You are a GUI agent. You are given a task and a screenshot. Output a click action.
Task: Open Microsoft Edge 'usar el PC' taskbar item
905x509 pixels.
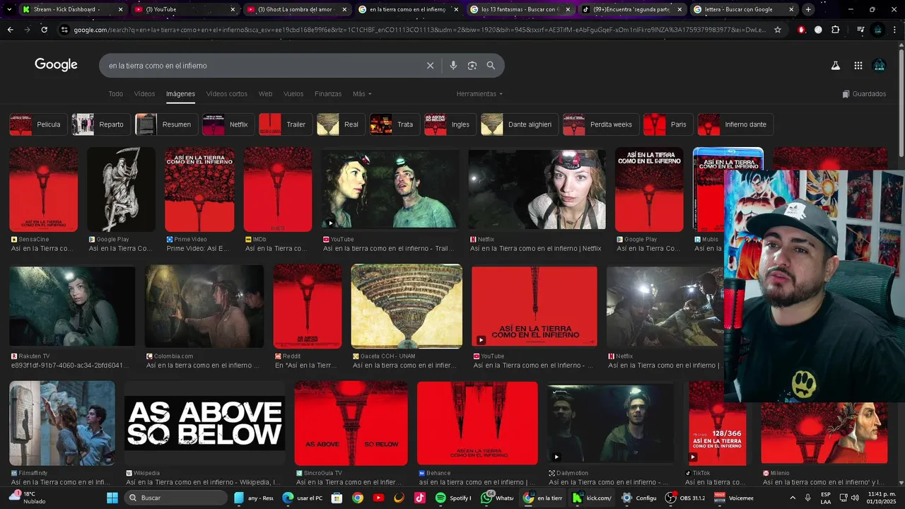(x=303, y=498)
